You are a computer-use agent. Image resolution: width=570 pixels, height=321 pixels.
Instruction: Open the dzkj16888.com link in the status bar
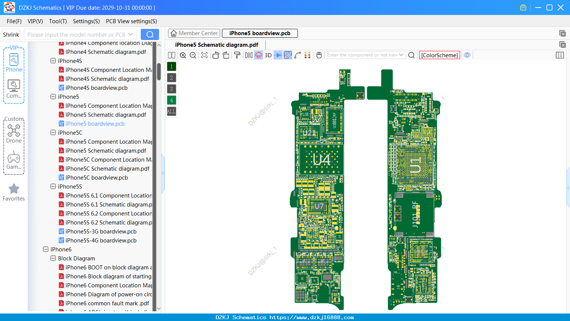click(x=311, y=317)
